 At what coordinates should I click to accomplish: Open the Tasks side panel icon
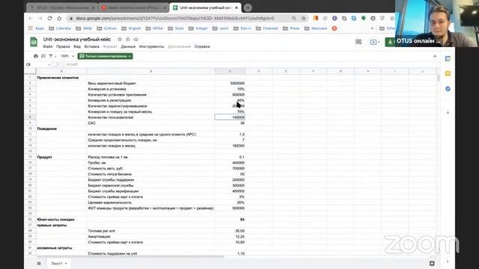[x=448, y=89]
